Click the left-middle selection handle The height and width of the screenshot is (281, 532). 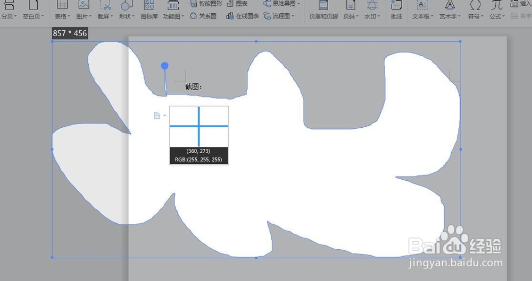[52, 149]
